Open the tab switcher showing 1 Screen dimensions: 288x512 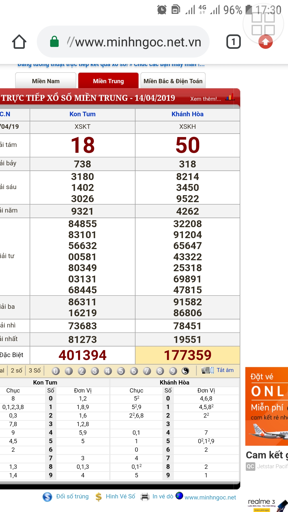coord(234,42)
